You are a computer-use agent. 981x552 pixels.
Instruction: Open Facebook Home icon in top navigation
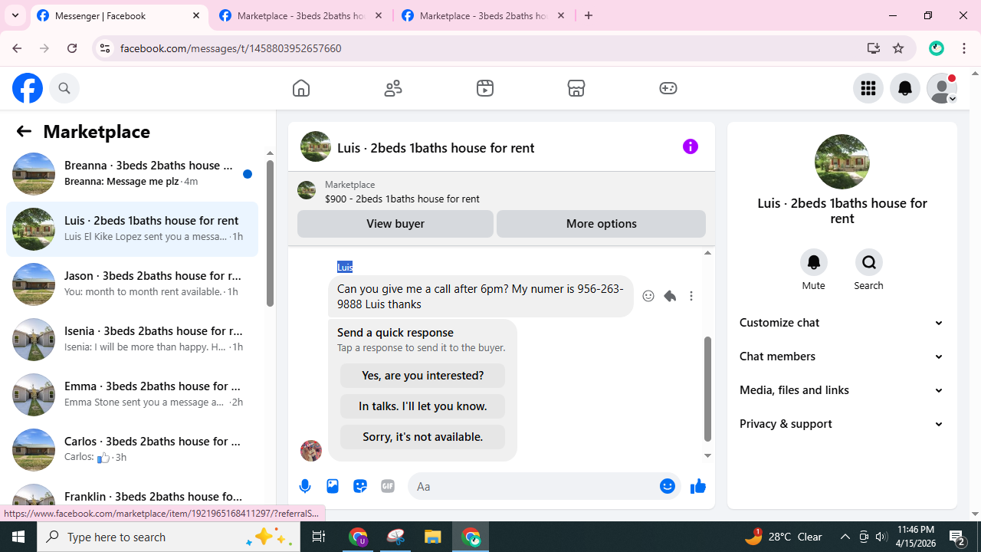301,88
